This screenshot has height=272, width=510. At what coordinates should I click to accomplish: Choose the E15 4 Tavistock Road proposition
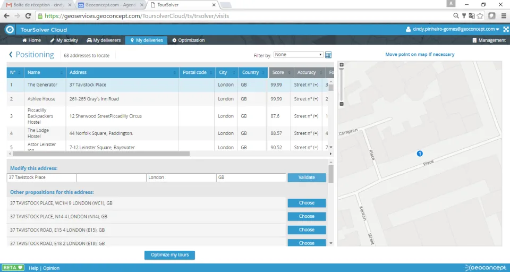[x=307, y=230]
